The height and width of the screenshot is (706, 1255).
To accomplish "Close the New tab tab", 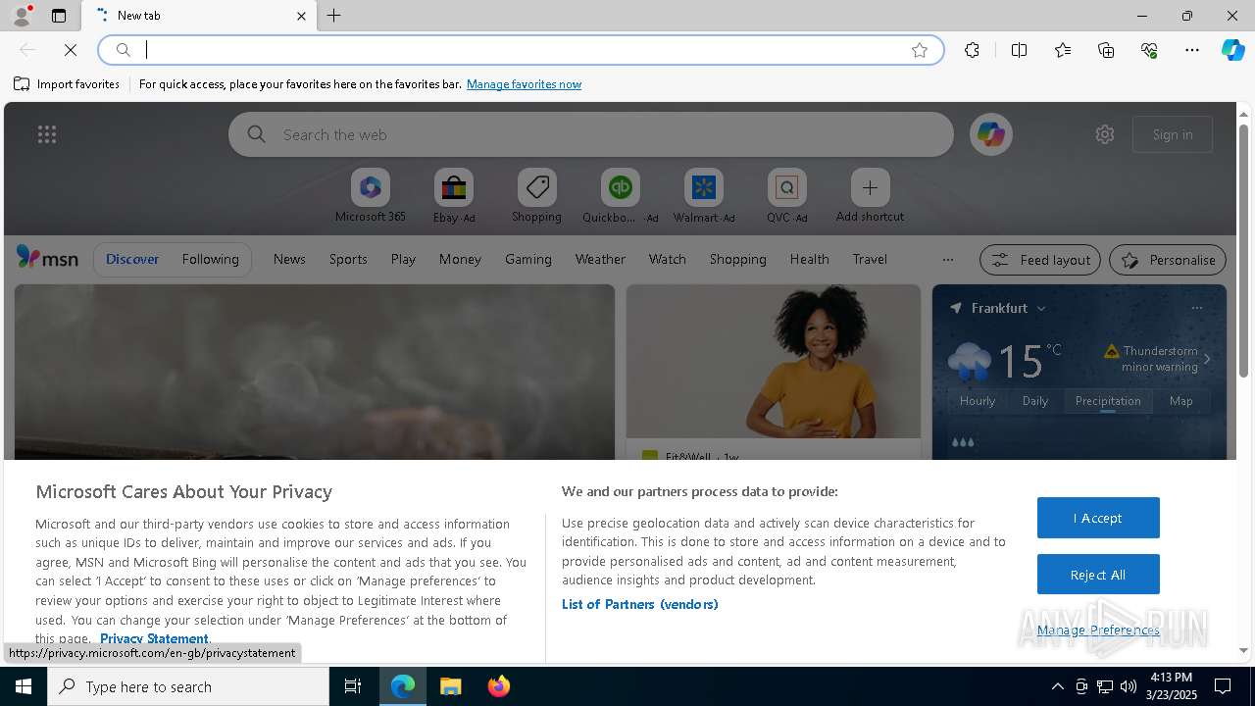I will click(301, 16).
